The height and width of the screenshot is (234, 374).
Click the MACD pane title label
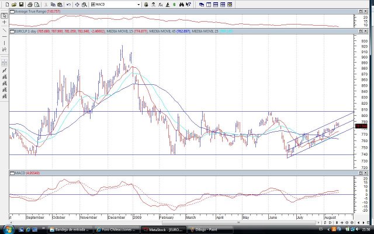(22, 174)
